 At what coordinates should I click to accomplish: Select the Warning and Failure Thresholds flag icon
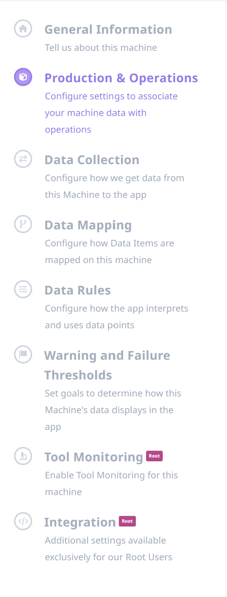pyautogui.click(x=23, y=354)
